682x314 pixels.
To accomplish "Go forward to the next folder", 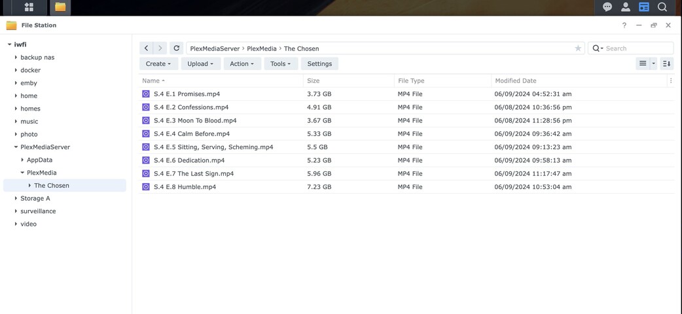I will pos(160,48).
